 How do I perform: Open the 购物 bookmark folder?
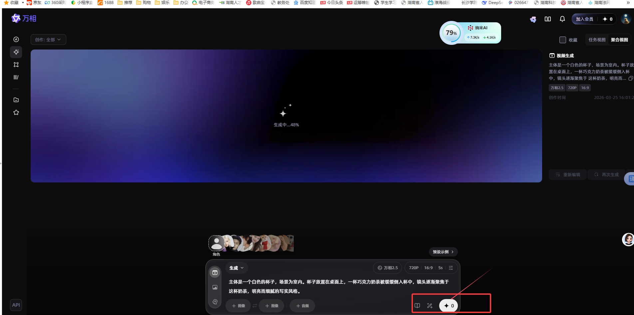pos(144,3)
